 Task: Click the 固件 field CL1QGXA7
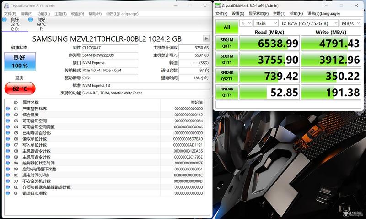point(110,48)
